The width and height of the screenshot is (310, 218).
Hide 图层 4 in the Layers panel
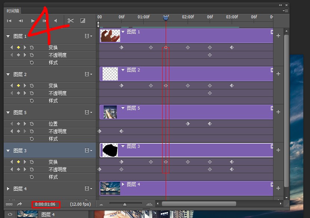click(10, 214)
